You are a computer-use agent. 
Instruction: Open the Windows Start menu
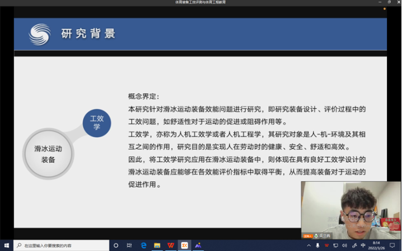point(6,245)
